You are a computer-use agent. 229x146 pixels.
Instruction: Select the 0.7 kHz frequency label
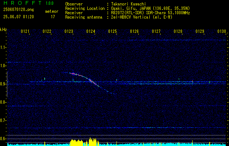3,120
